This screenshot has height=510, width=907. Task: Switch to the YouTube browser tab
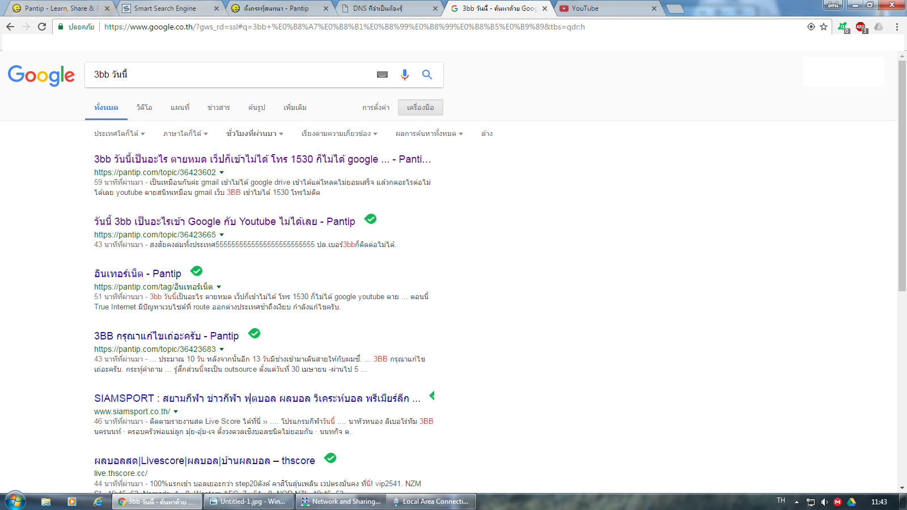pyautogui.click(x=608, y=8)
